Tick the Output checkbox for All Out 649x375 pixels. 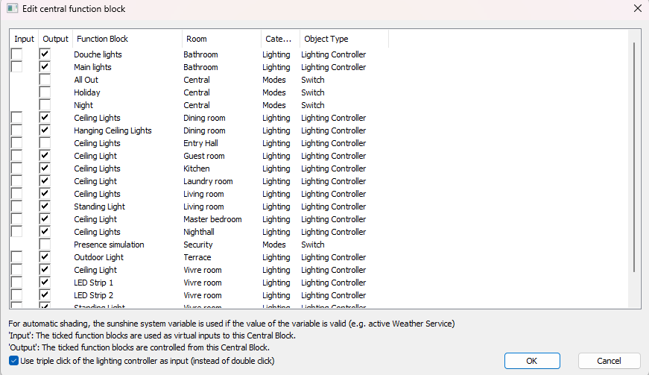pyautogui.click(x=45, y=80)
